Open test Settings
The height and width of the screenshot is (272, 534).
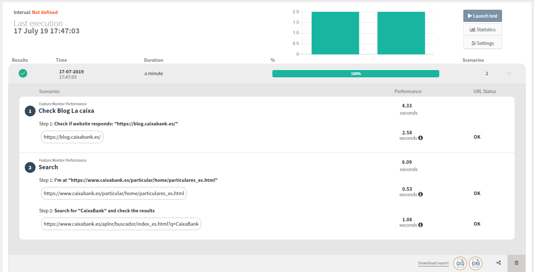click(482, 43)
